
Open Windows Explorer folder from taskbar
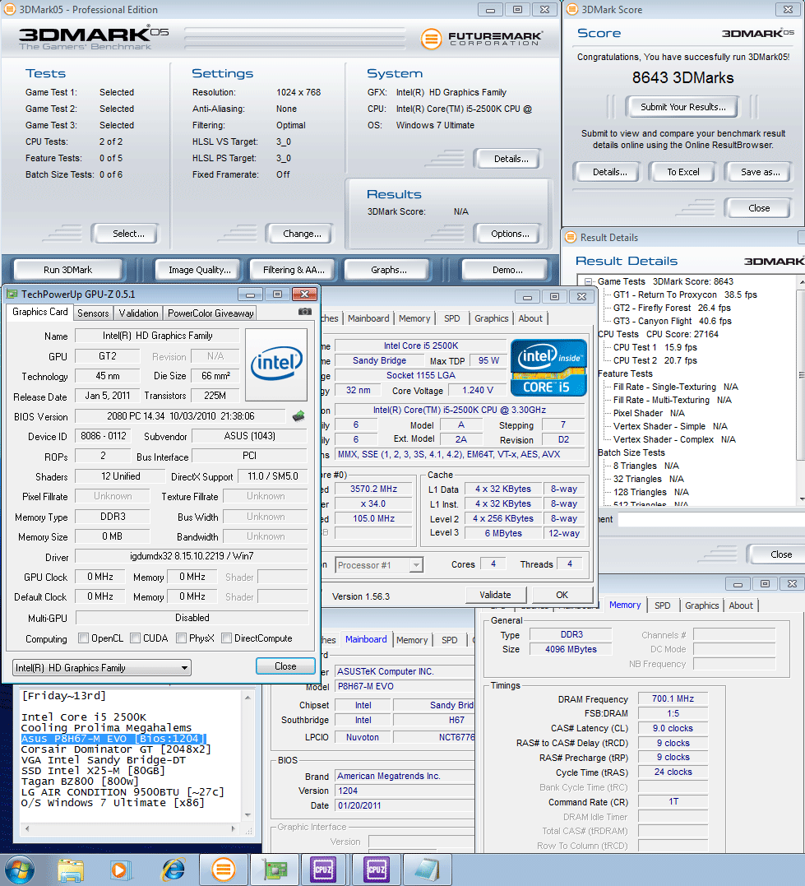click(x=71, y=870)
